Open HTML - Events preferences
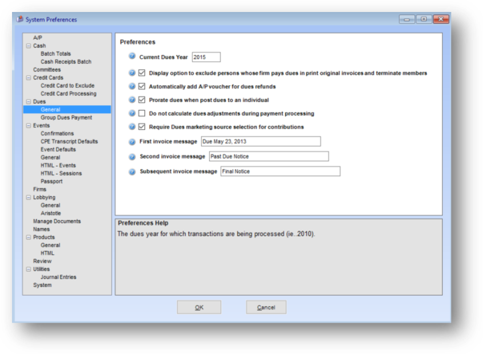Image resolution: width=483 pixels, height=354 pixels. tap(58, 166)
